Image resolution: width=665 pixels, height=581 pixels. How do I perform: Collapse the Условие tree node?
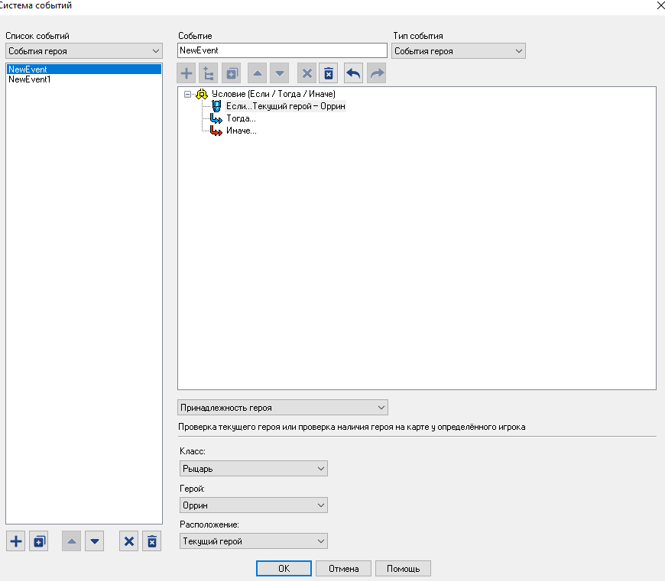click(187, 94)
